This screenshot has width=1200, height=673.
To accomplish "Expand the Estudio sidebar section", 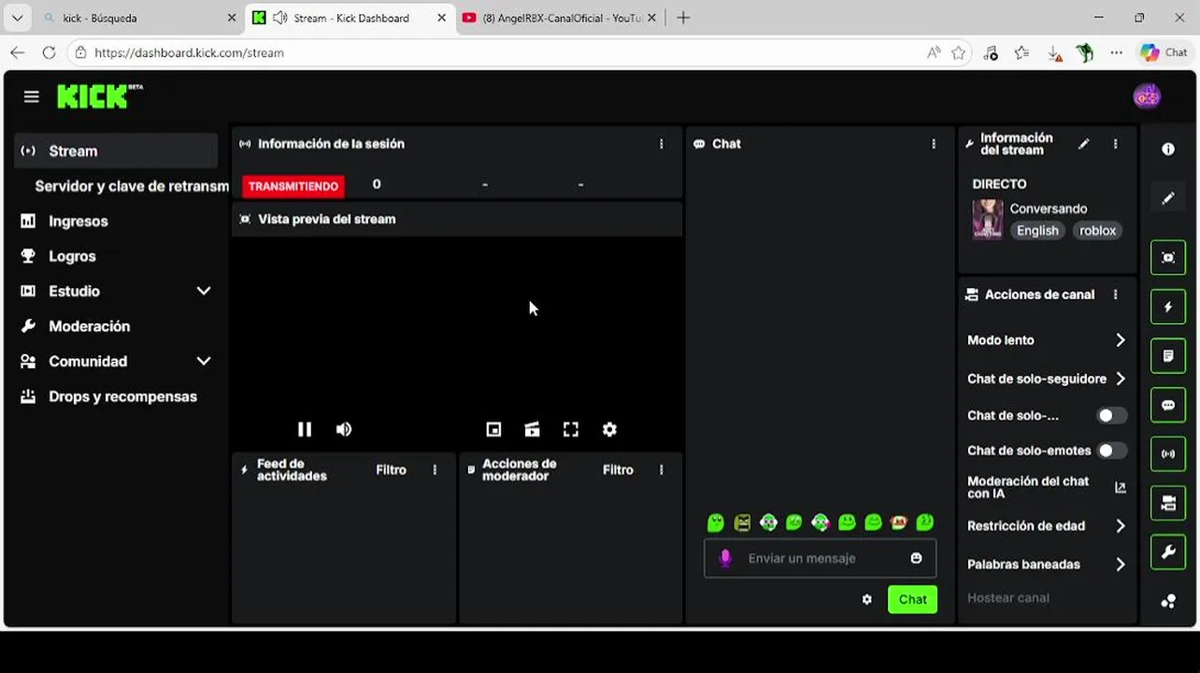I will pos(204,291).
